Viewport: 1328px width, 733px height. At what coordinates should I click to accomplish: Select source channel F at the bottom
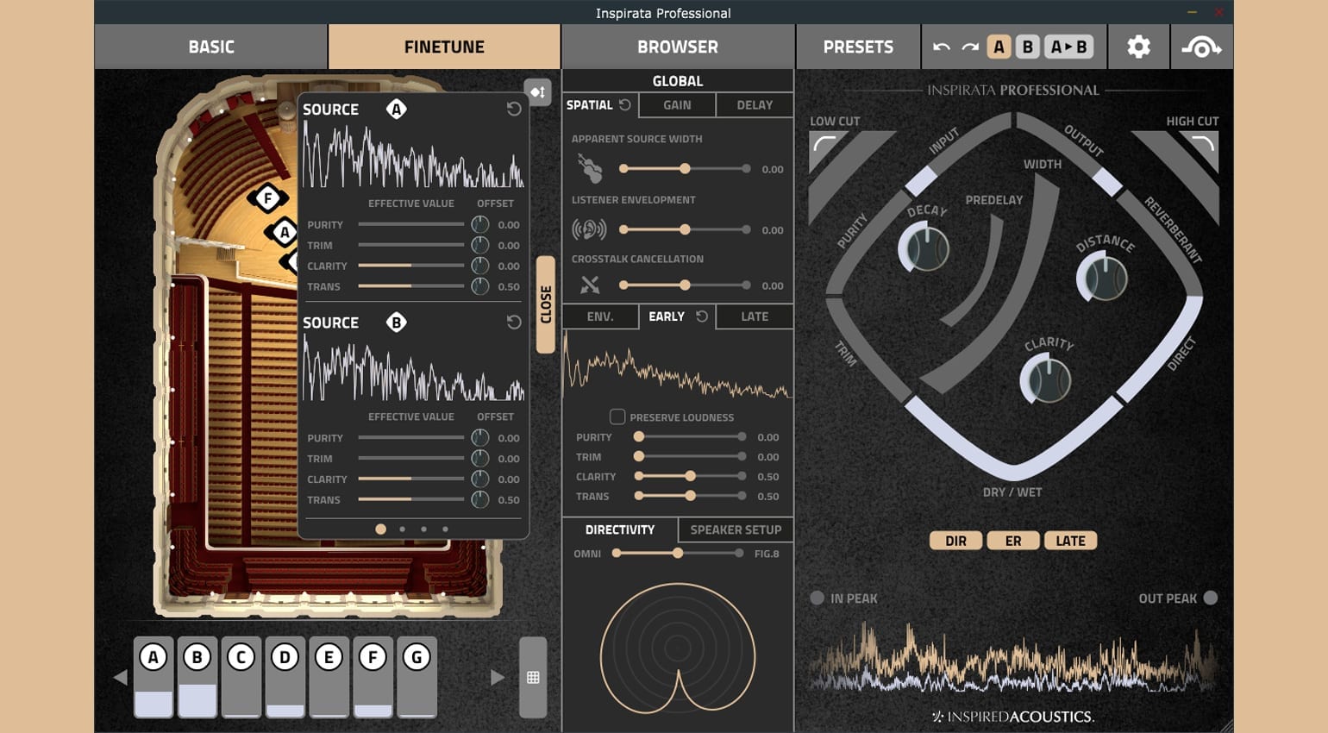click(373, 657)
